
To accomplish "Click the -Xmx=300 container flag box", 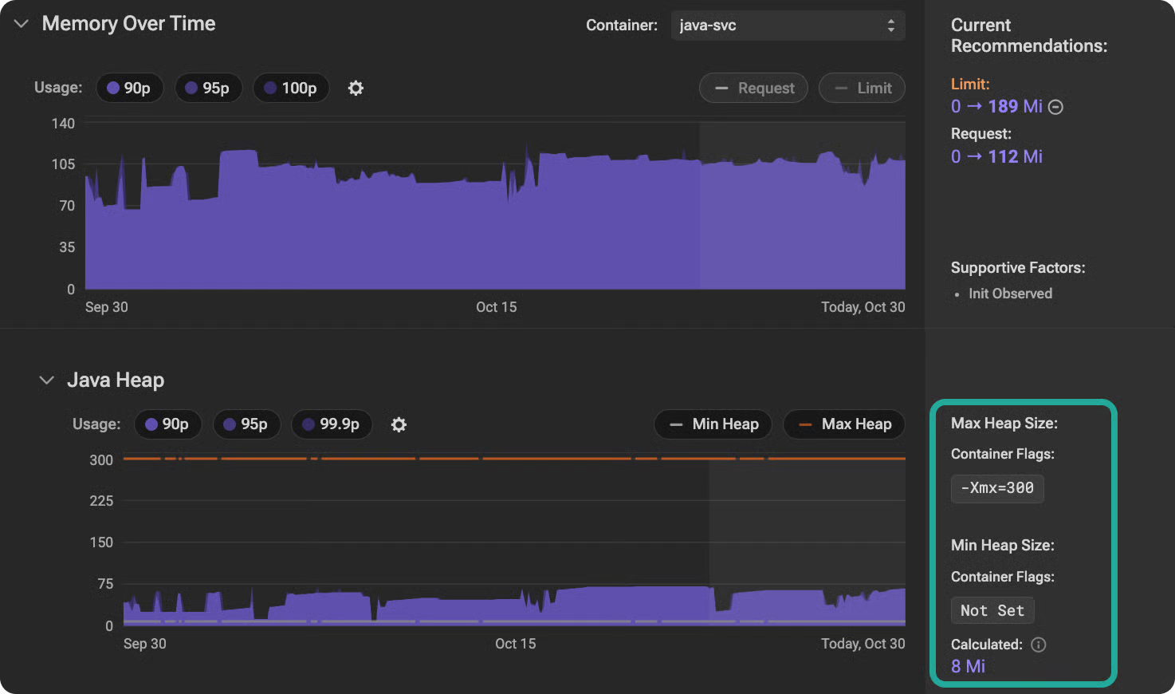I will (997, 488).
